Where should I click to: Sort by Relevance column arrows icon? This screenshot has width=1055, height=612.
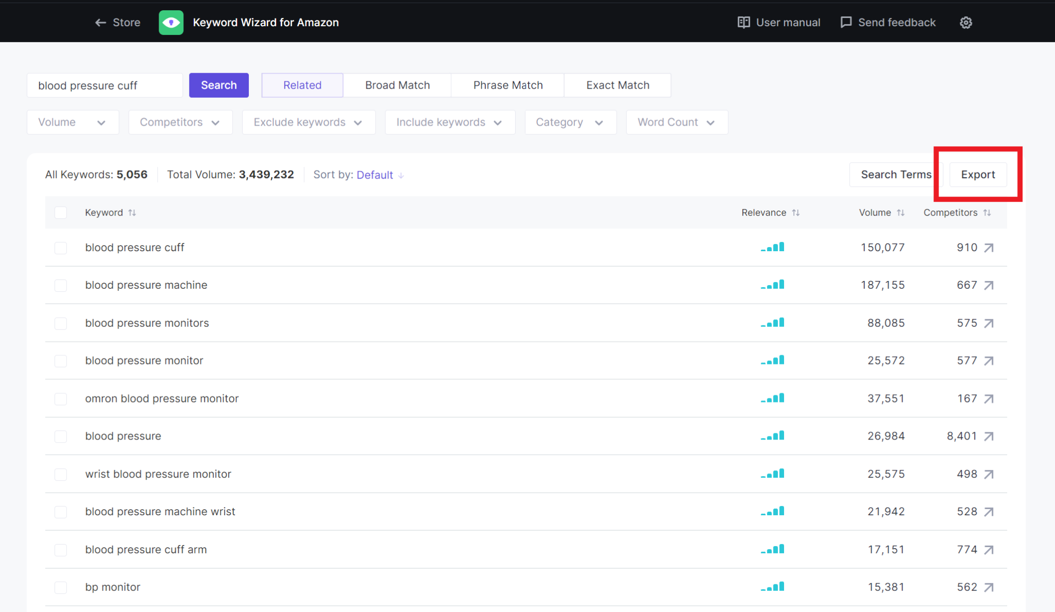(x=796, y=213)
